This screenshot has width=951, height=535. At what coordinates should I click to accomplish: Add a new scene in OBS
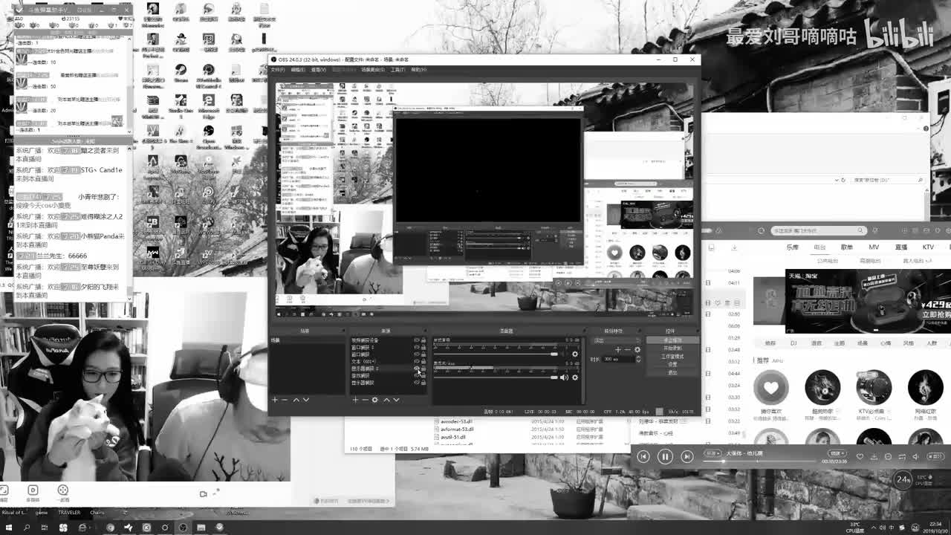pyautogui.click(x=274, y=400)
